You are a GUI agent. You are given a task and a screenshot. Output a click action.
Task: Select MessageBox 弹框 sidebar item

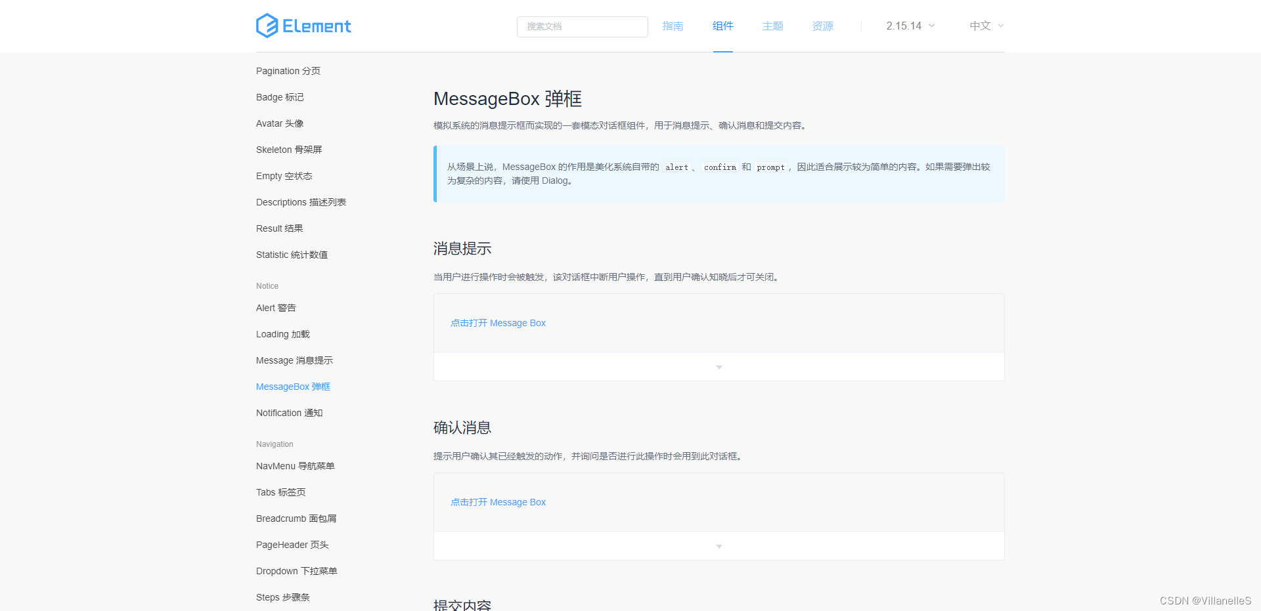point(293,387)
